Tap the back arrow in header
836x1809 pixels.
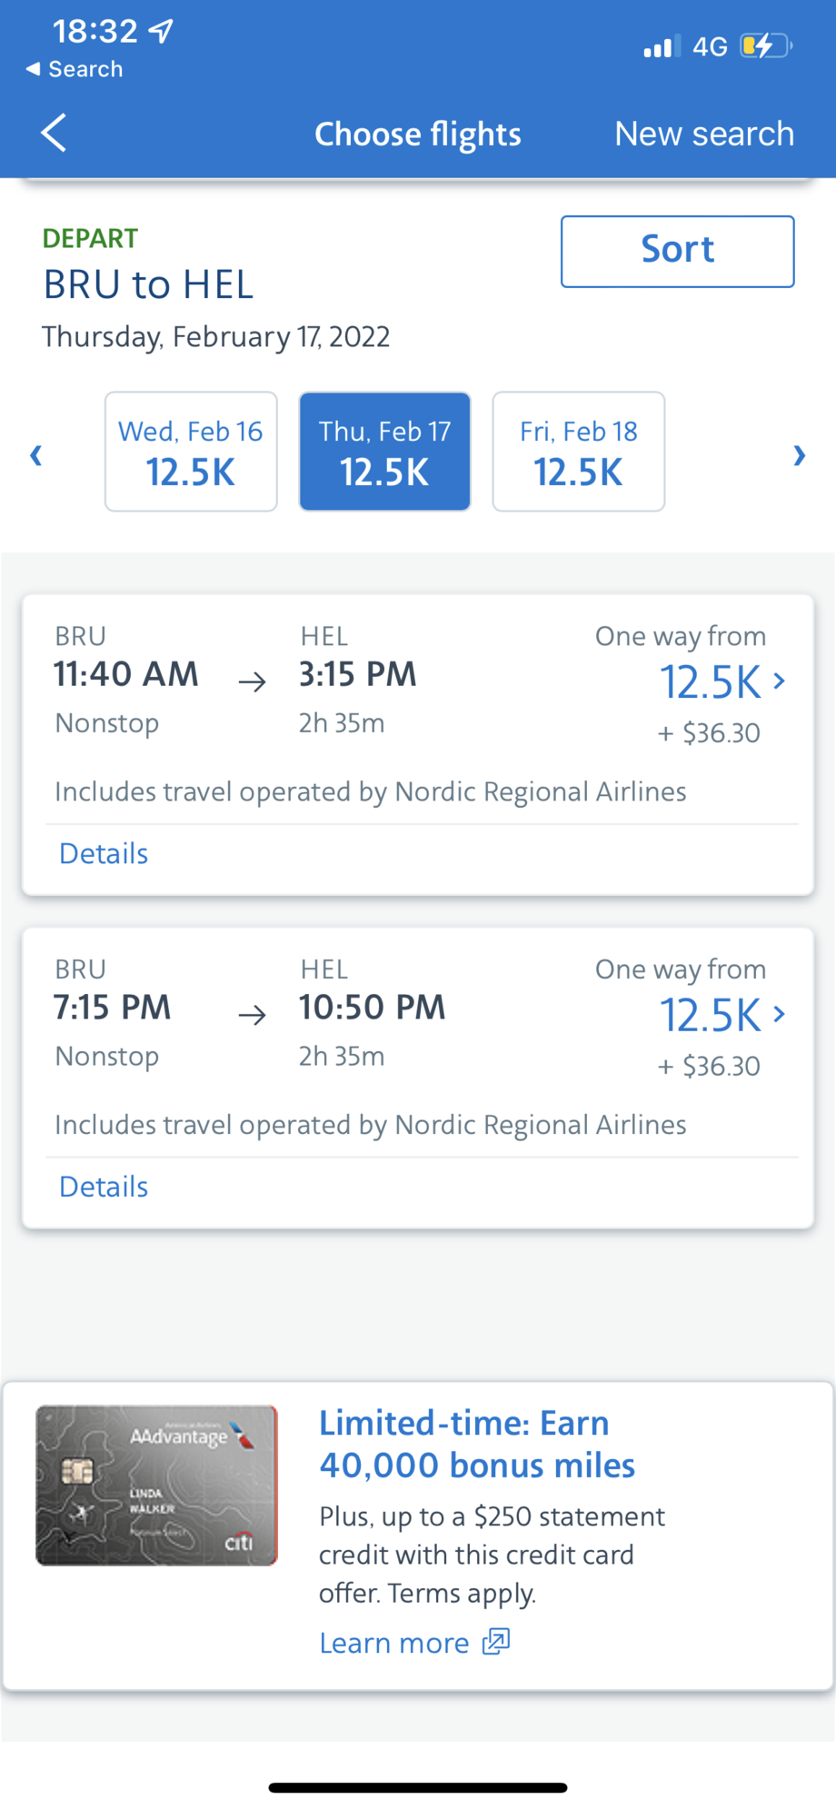pyautogui.click(x=54, y=133)
